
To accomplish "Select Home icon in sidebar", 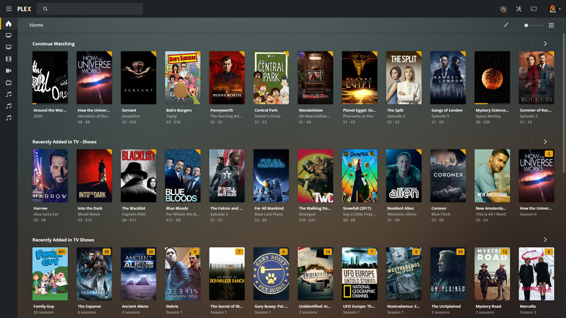I will (x=8, y=24).
